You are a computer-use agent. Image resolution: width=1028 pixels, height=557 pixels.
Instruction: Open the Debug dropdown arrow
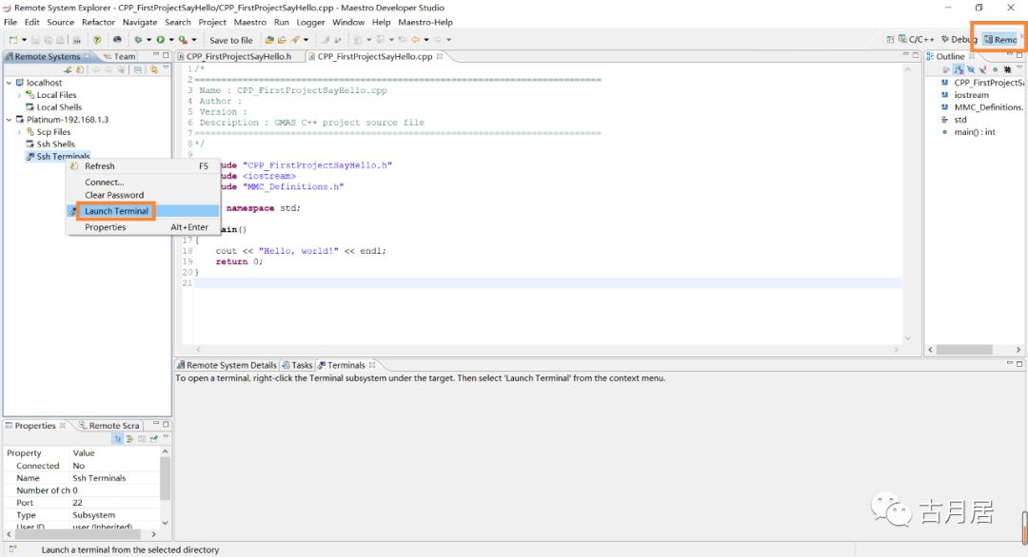click(148, 40)
